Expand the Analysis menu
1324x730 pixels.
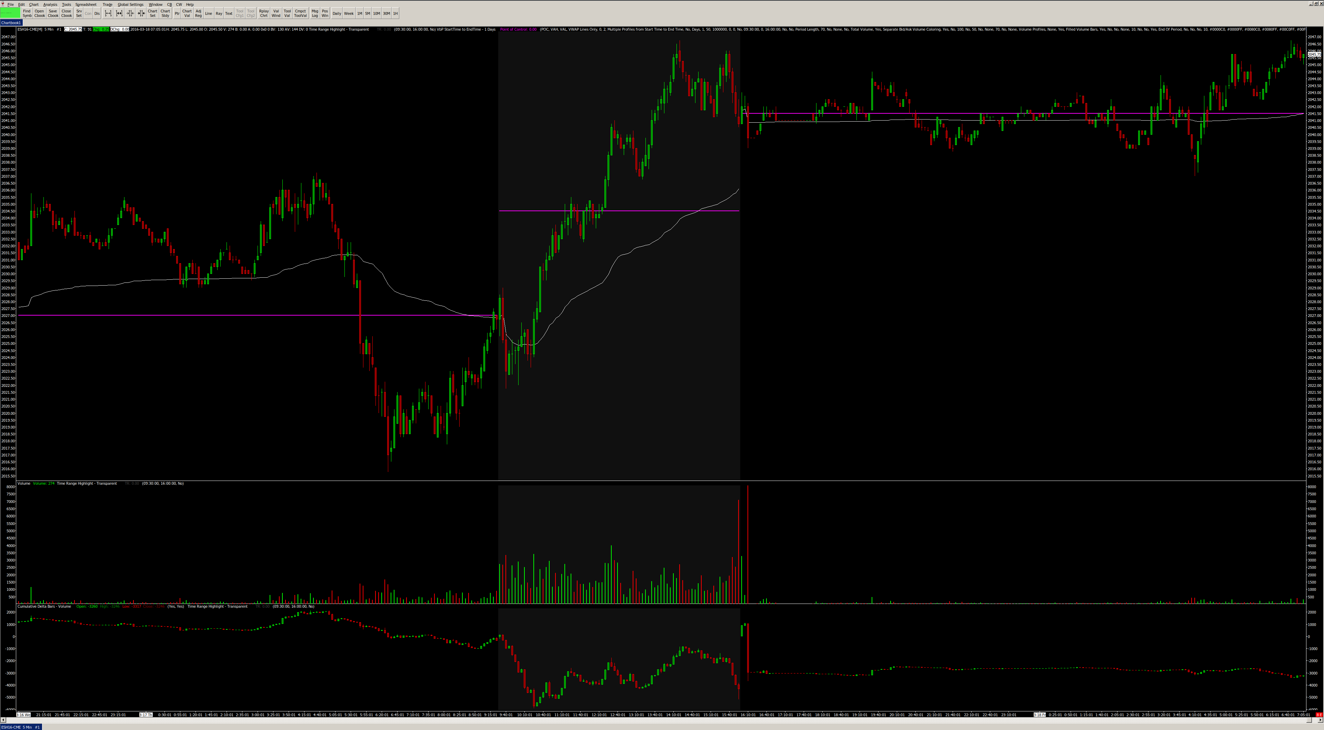50,4
